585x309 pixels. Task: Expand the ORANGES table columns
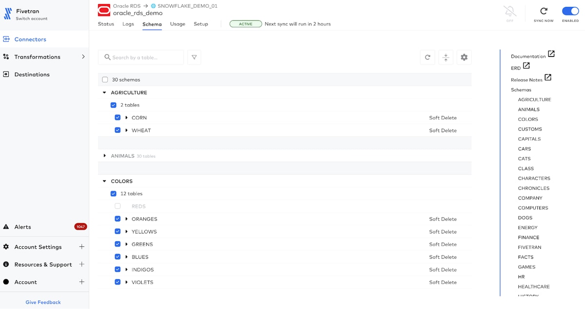126,219
